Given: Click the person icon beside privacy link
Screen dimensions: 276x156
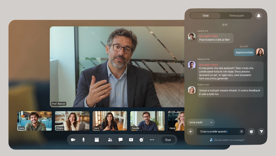Looking at the screenshot, I should (x=211, y=140).
